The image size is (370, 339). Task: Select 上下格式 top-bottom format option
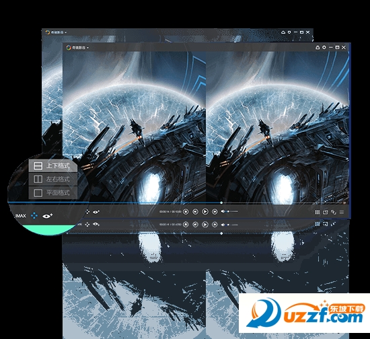coord(53,165)
